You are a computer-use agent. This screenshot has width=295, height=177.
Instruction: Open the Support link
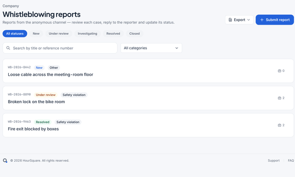click(x=273, y=160)
